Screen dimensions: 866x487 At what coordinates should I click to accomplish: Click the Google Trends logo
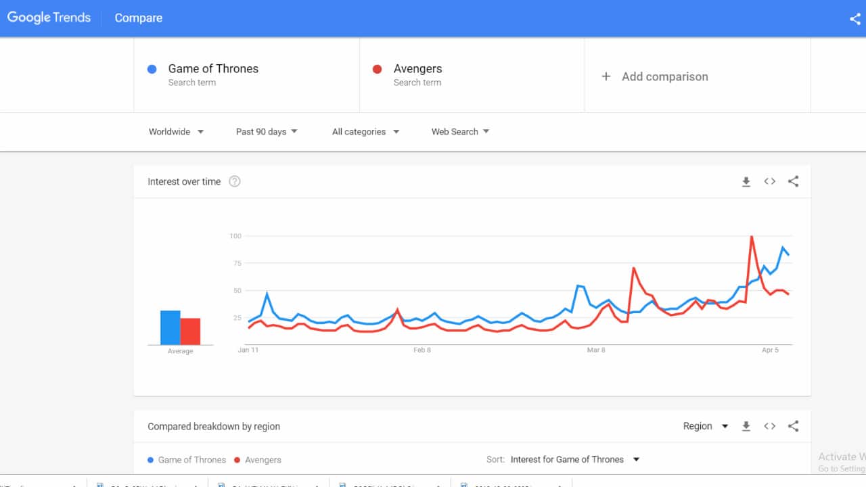[49, 18]
